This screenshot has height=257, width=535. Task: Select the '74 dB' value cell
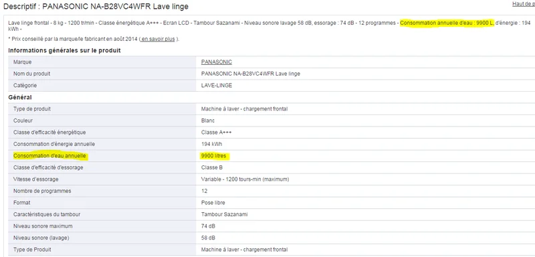[x=366, y=226]
